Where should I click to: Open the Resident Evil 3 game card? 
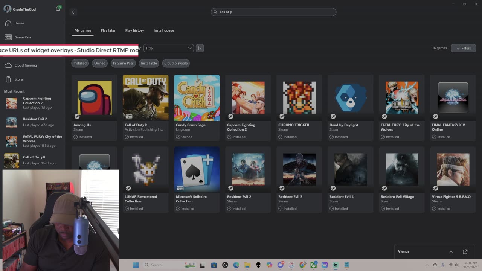click(299, 180)
